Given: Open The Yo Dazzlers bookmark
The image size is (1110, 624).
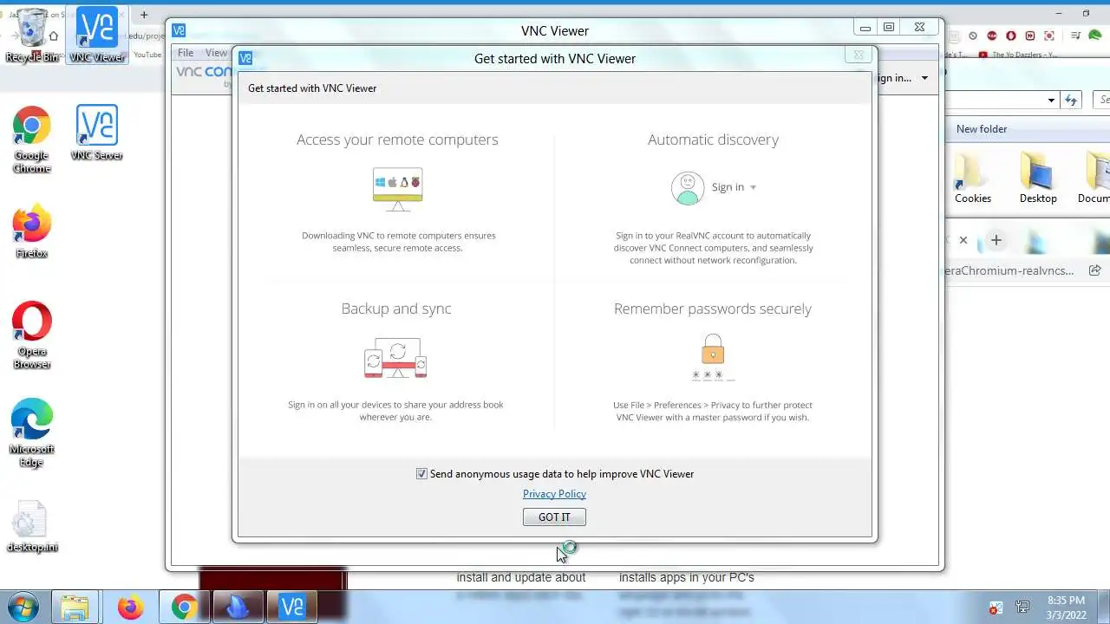Looking at the screenshot, I should pos(1018,55).
